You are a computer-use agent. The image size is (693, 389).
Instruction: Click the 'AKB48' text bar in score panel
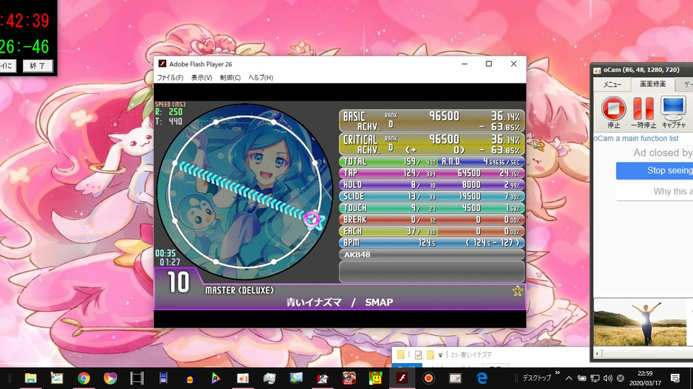click(x=432, y=254)
